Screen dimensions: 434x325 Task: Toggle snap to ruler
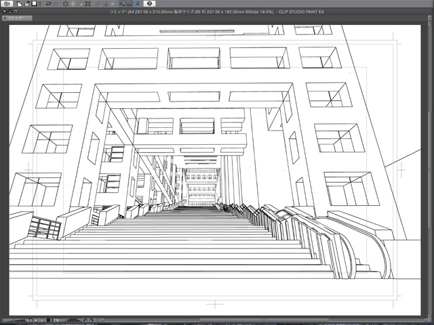pyautogui.click(x=122, y=4)
